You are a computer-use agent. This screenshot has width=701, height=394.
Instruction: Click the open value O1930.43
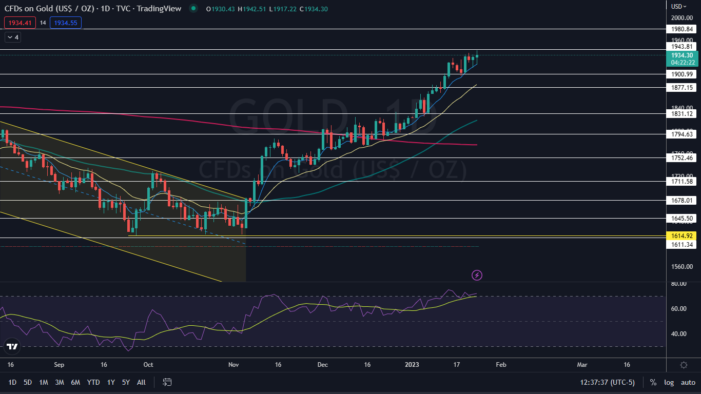pos(221,9)
